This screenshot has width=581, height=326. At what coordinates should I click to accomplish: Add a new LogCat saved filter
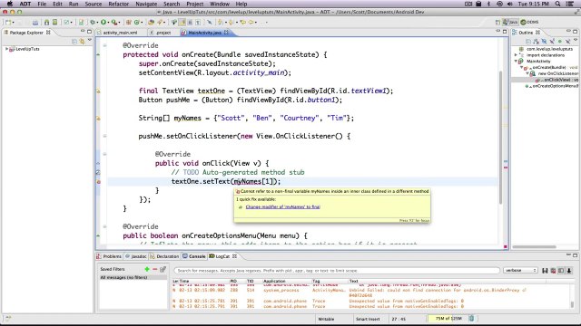click(x=147, y=269)
